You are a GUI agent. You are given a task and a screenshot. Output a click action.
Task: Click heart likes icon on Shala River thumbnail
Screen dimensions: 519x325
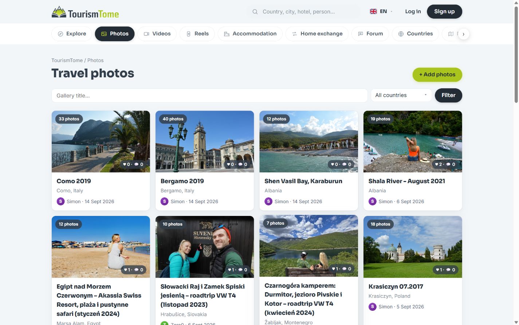[x=437, y=165]
